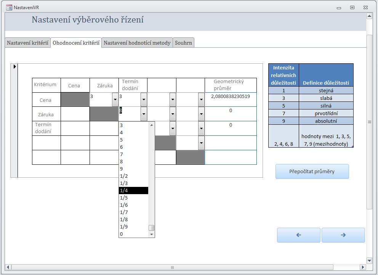Choose 1/5 in the open dropdown list
Image resolution: width=378 pixels, height=275 pixels.
click(134, 198)
